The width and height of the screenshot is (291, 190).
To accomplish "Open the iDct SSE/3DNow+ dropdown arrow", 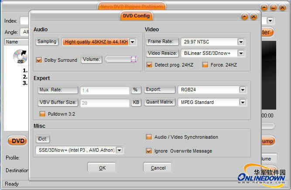I will 119,150.
